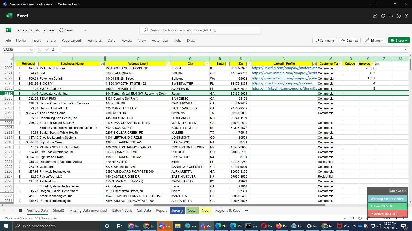This screenshot has width=412, height=231.
Task: Select the Advocate Health Inc. cell
Action: 72,94
